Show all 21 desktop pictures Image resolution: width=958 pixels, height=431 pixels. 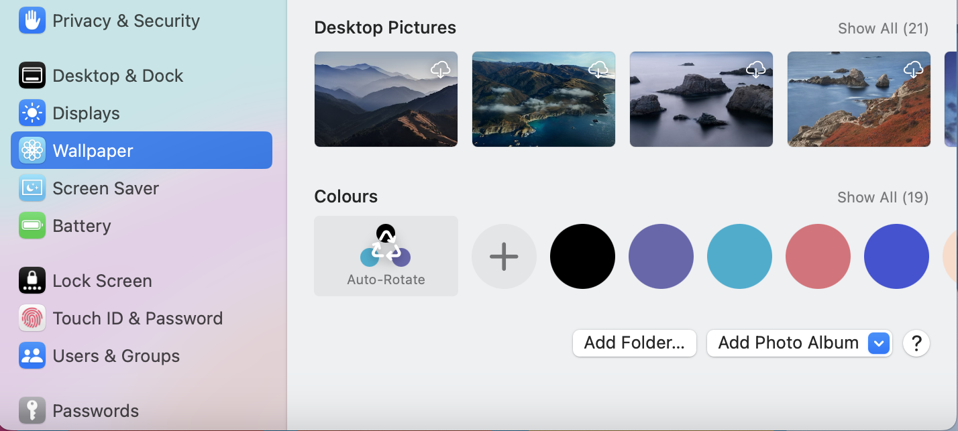click(x=883, y=28)
